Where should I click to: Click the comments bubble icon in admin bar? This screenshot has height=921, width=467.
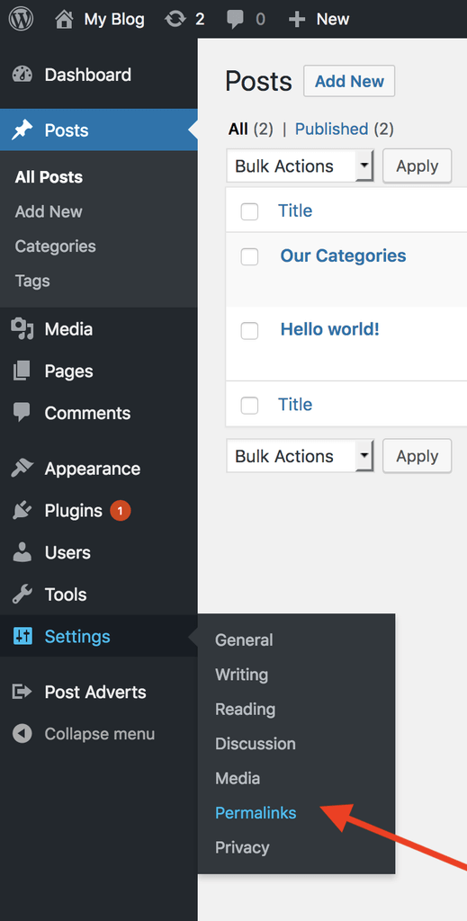[235, 20]
